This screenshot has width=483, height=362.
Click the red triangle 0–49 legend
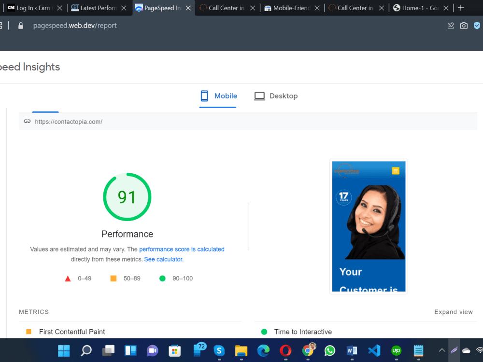(78, 278)
